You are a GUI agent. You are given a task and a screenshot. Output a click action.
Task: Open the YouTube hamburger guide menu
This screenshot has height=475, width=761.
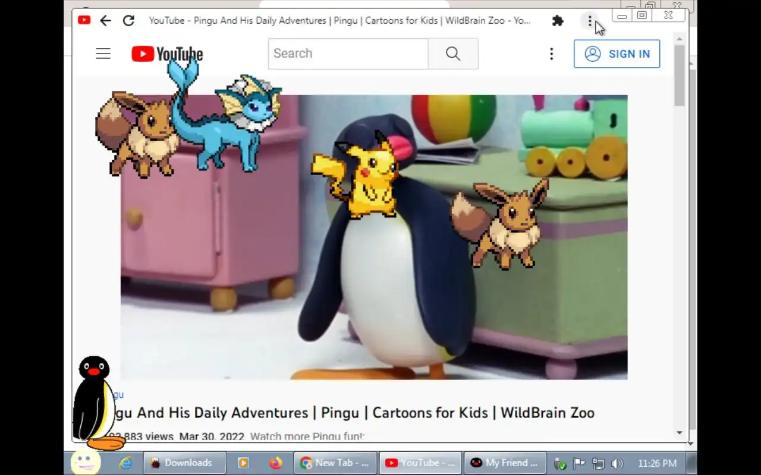[x=103, y=53]
